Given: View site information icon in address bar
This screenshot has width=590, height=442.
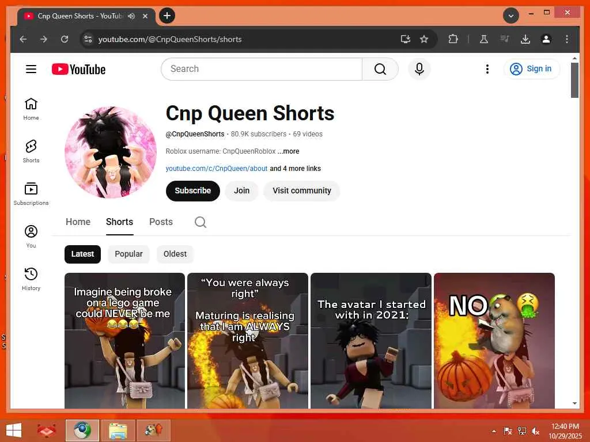Looking at the screenshot, I should (88, 39).
